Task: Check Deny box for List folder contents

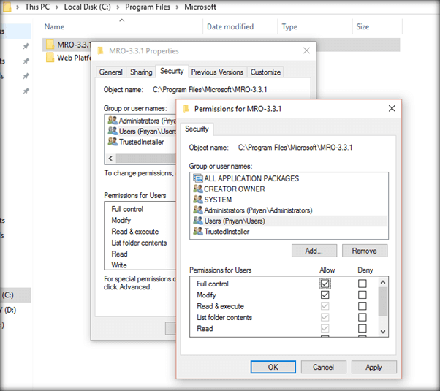Action: click(362, 317)
